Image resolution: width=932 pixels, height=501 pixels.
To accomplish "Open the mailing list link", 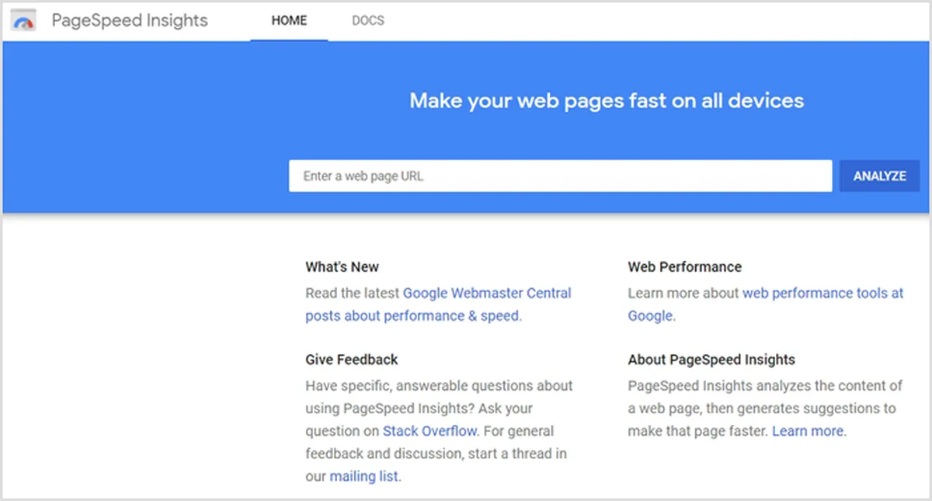I will [363, 476].
